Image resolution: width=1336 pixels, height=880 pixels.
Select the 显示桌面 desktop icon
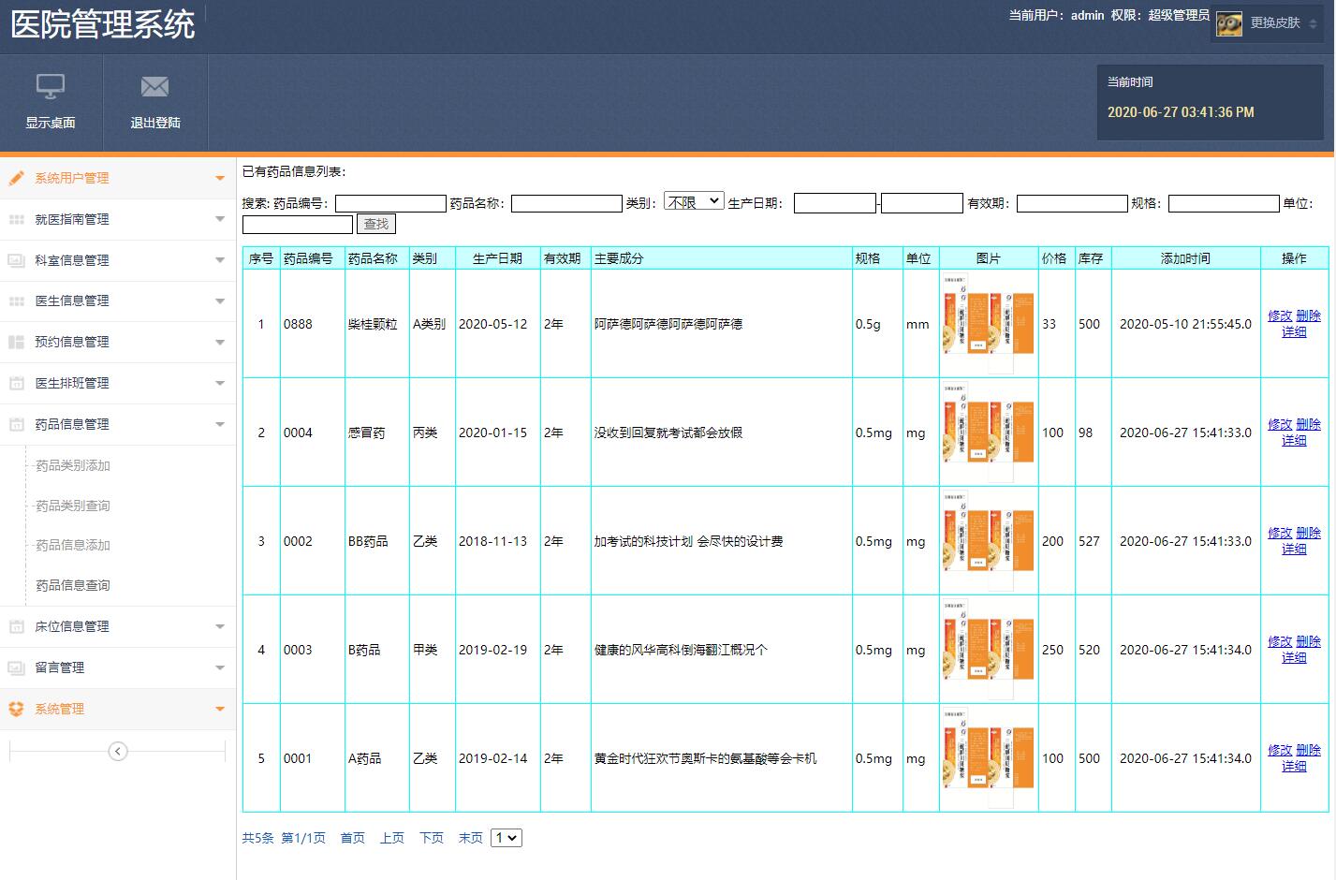(51, 86)
